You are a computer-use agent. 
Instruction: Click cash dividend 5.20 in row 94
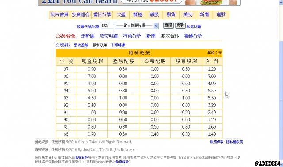pyautogui.click(x=92, y=91)
